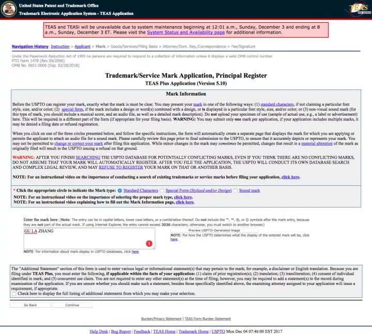Click the Go Back button
Viewport: 372px width, 334px height.
[30, 305]
